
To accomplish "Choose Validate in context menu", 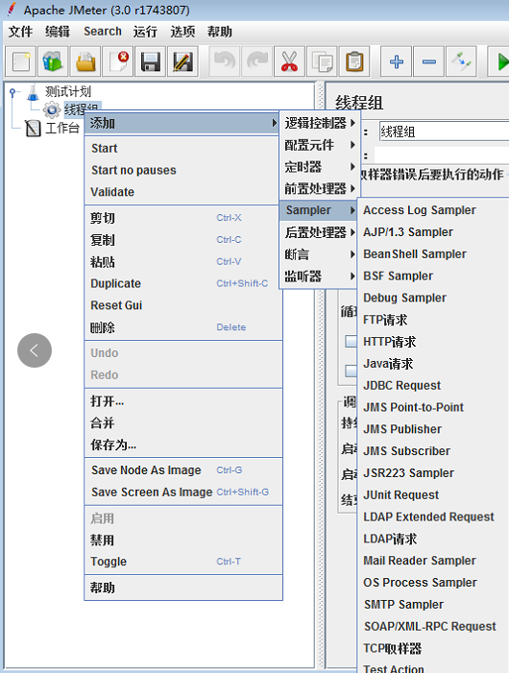I will (182, 192).
